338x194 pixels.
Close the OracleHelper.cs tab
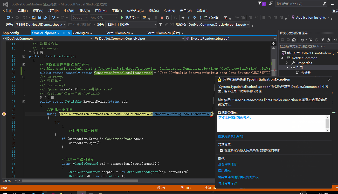click(x=69, y=33)
